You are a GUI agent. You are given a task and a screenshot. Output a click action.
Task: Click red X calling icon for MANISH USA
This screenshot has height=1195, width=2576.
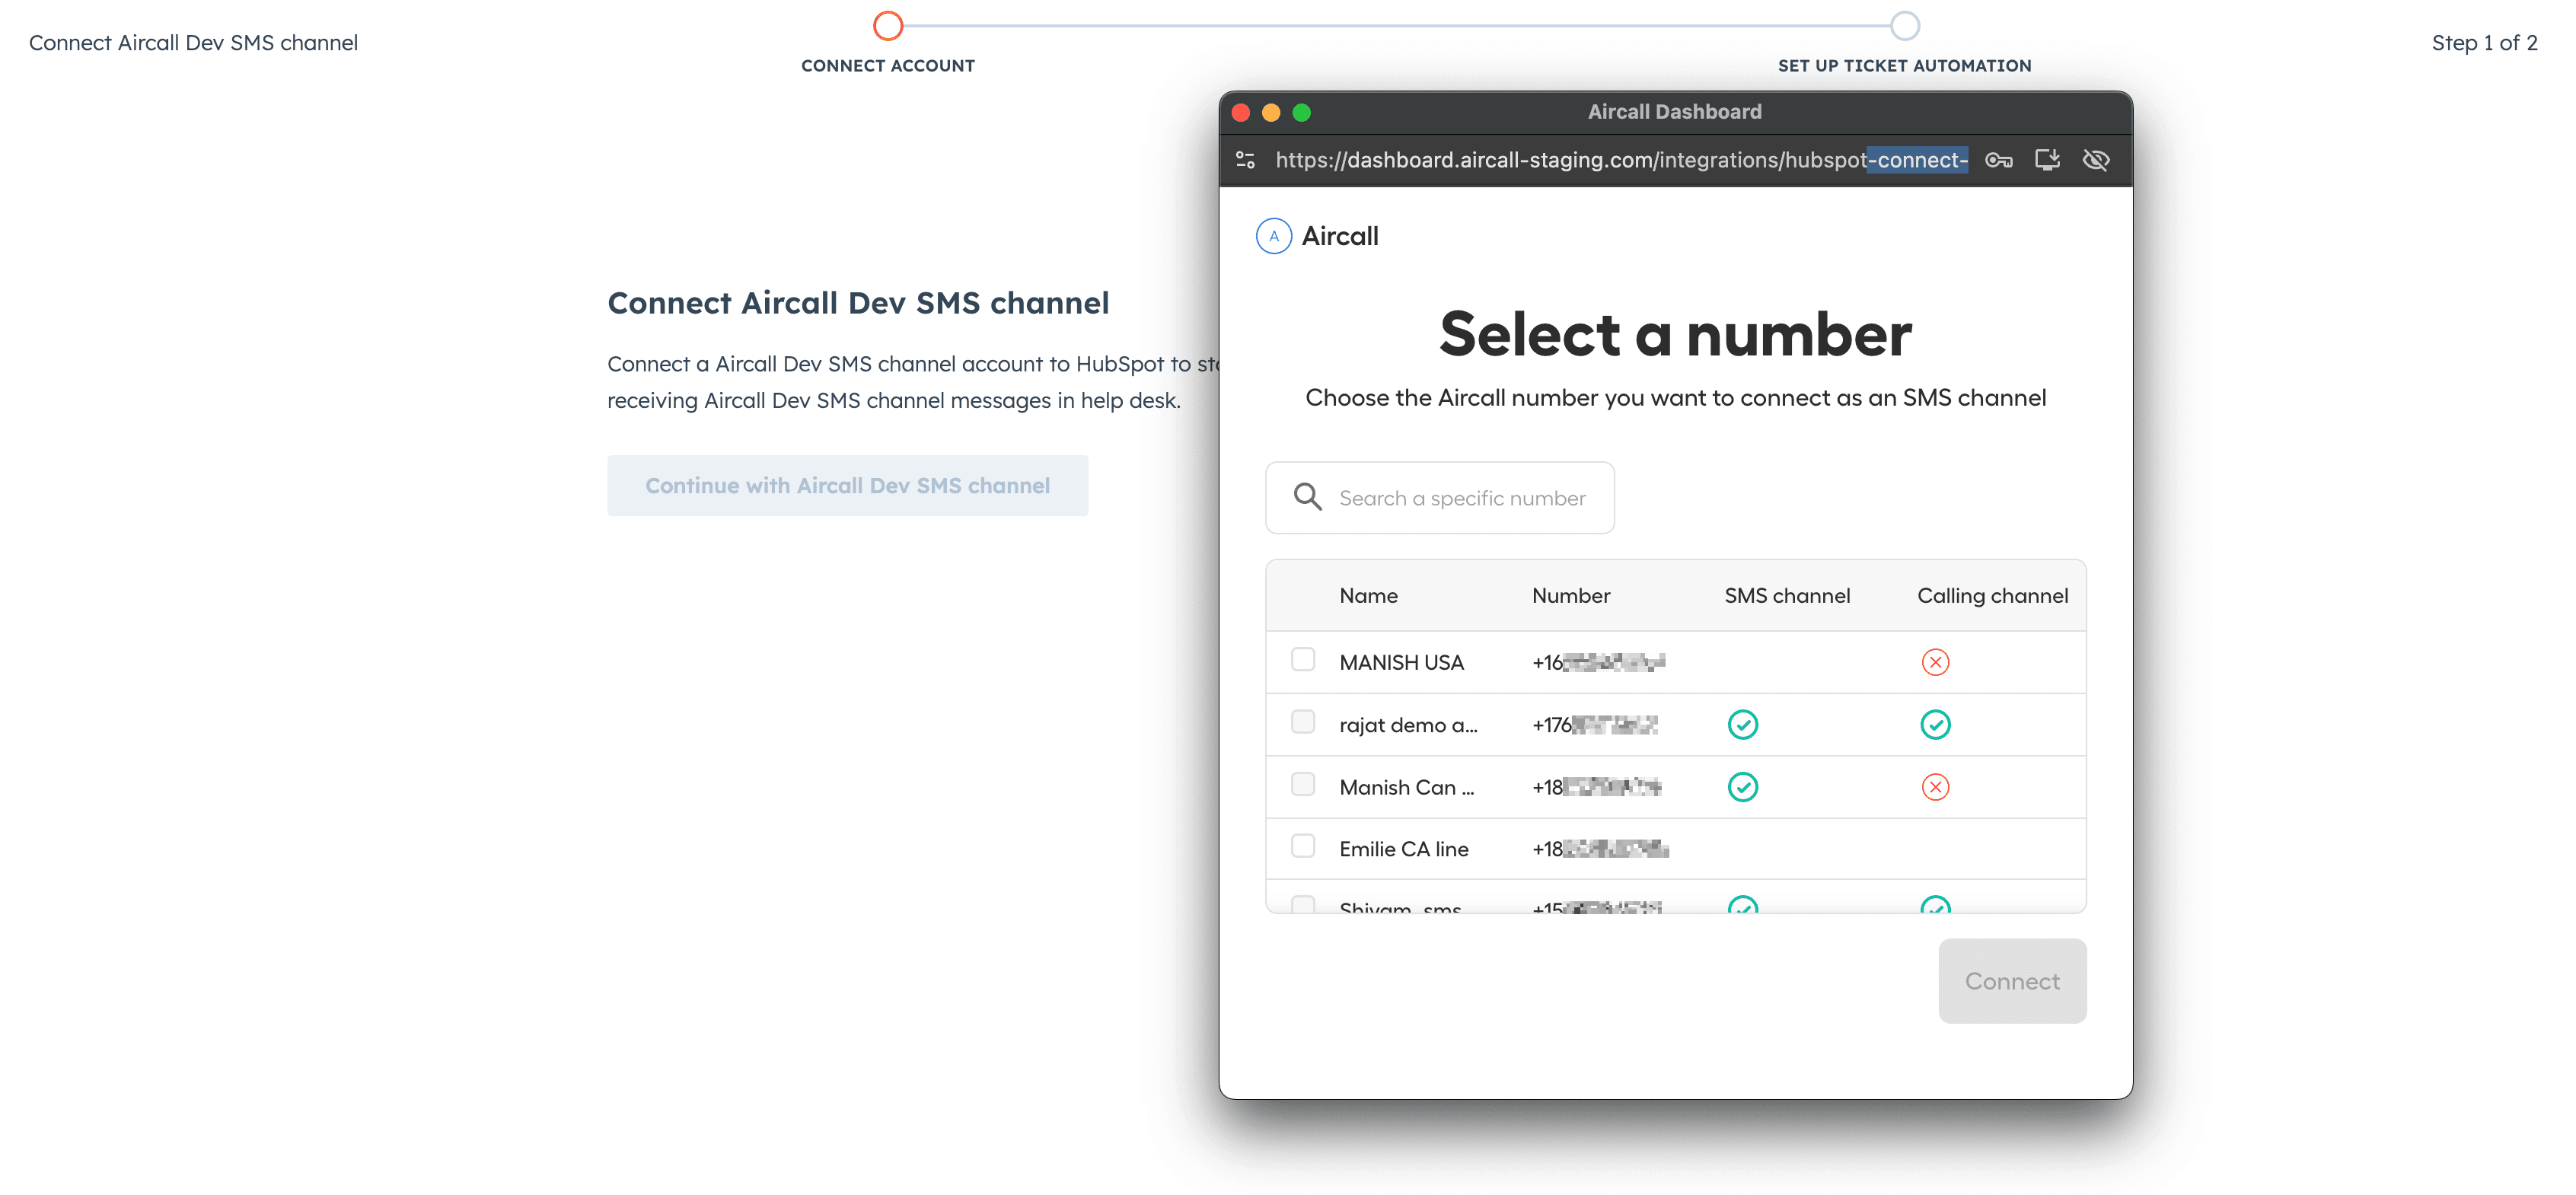(1934, 662)
